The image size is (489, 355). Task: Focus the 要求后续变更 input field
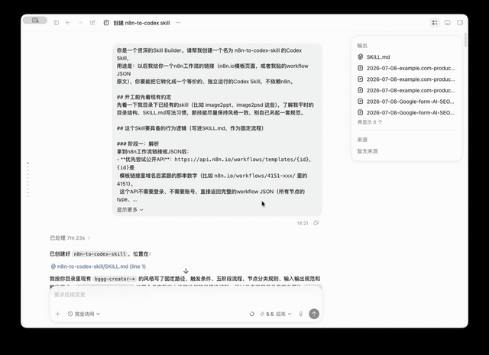tap(186, 295)
